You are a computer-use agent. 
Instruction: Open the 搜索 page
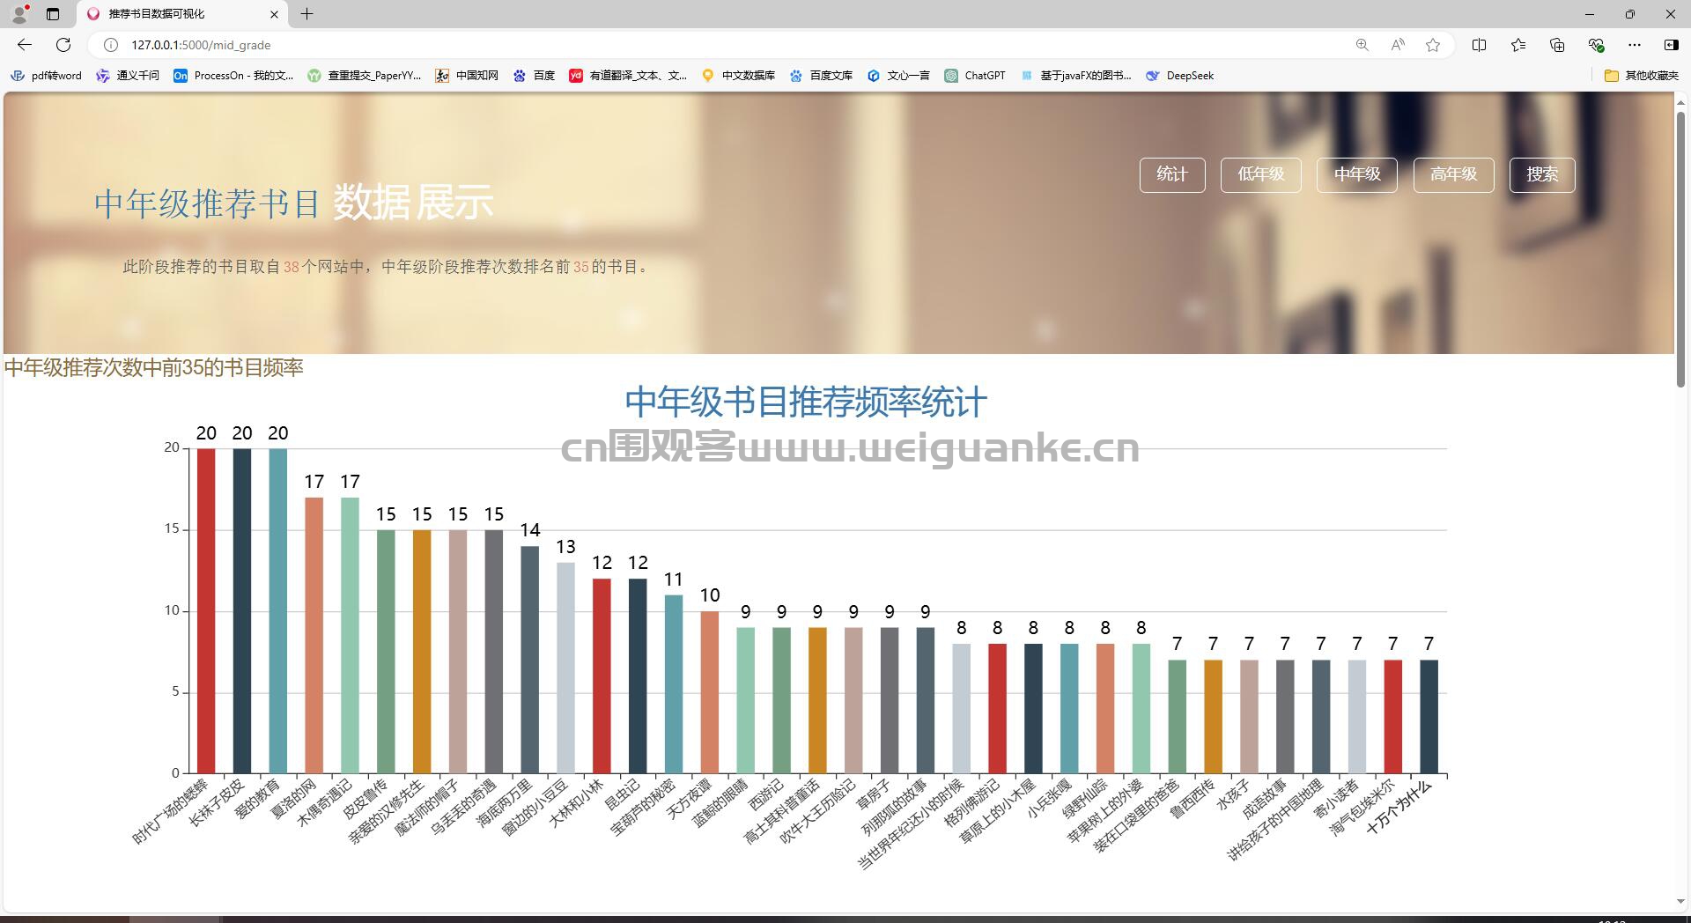coord(1542,174)
